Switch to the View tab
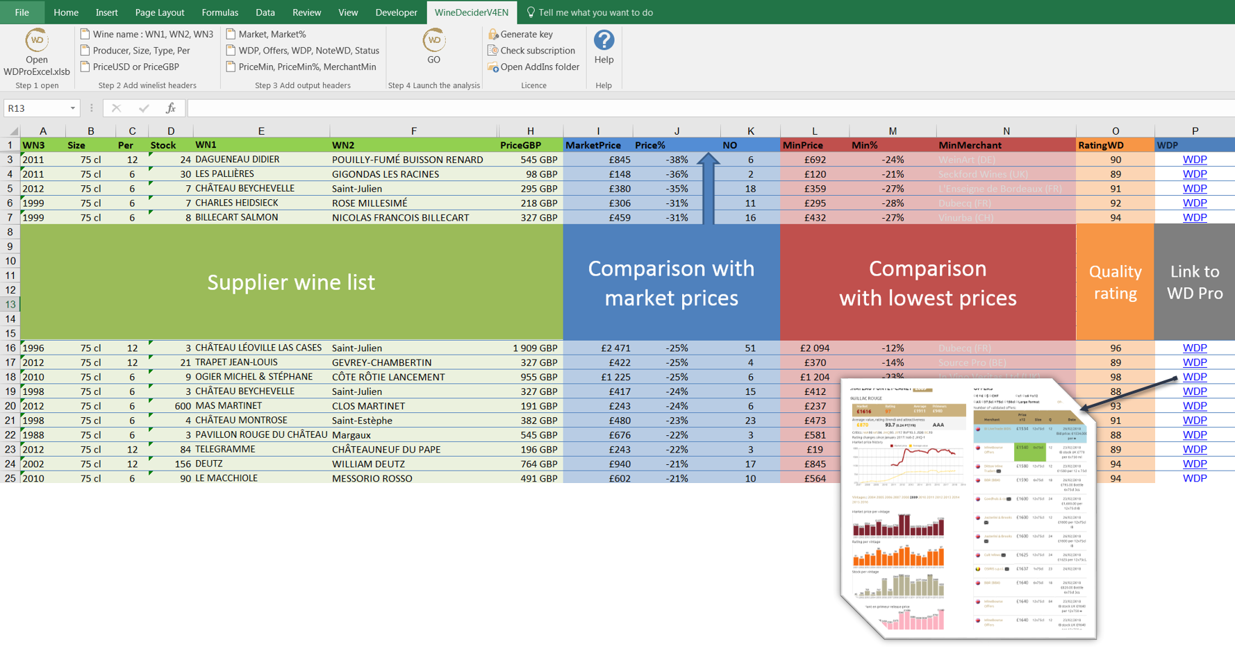This screenshot has height=651, width=1235. 348,12
